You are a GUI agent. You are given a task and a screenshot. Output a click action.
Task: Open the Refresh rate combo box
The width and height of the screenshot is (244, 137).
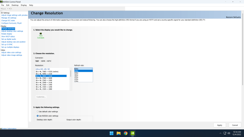pos(83,69)
